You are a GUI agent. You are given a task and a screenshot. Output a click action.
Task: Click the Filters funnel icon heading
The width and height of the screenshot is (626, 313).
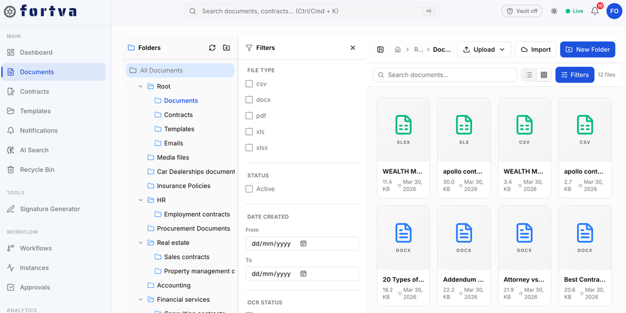pyautogui.click(x=249, y=47)
